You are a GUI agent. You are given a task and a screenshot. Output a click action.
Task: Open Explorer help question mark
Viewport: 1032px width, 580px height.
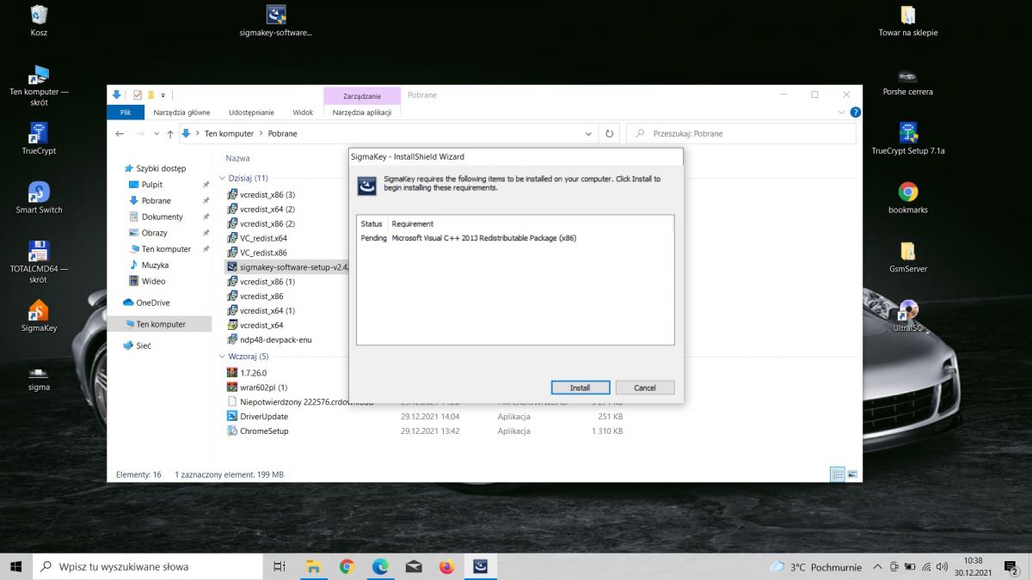(x=855, y=113)
